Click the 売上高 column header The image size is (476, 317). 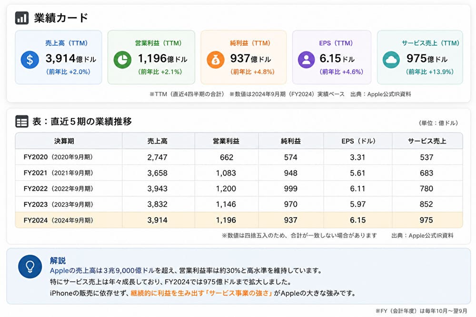click(157, 141)
